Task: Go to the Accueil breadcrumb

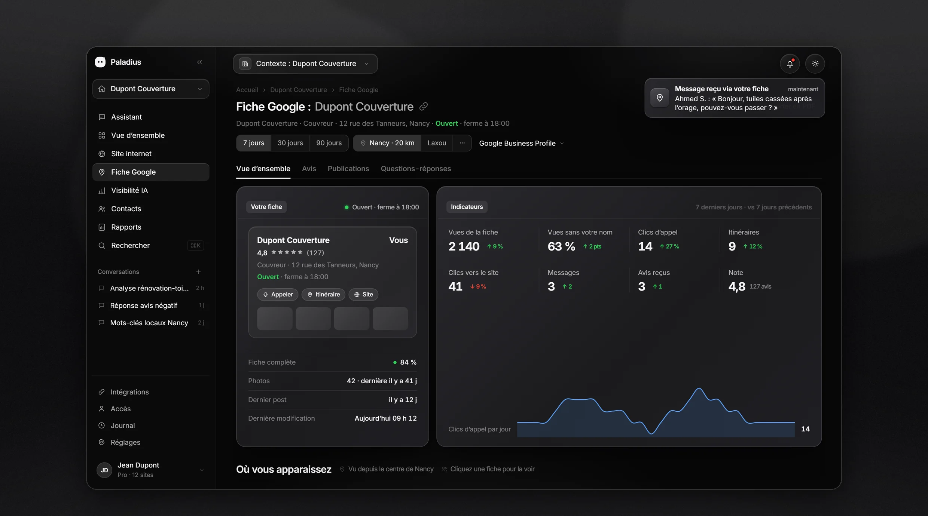Action: (247, 90)
